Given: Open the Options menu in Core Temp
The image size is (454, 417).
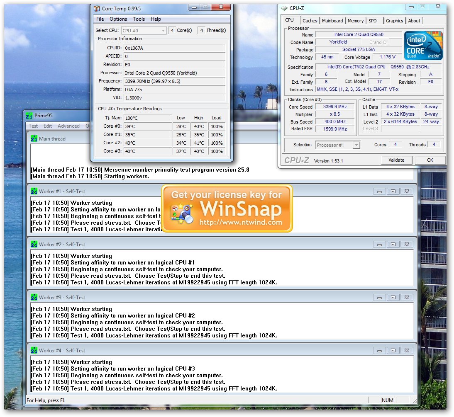Looking at the screenshot, I should [x=118, y=19].
